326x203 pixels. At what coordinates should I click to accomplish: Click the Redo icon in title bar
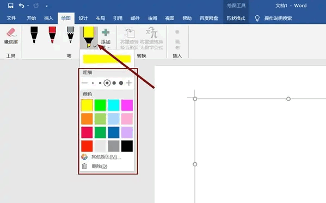click(x=36, y=5)
